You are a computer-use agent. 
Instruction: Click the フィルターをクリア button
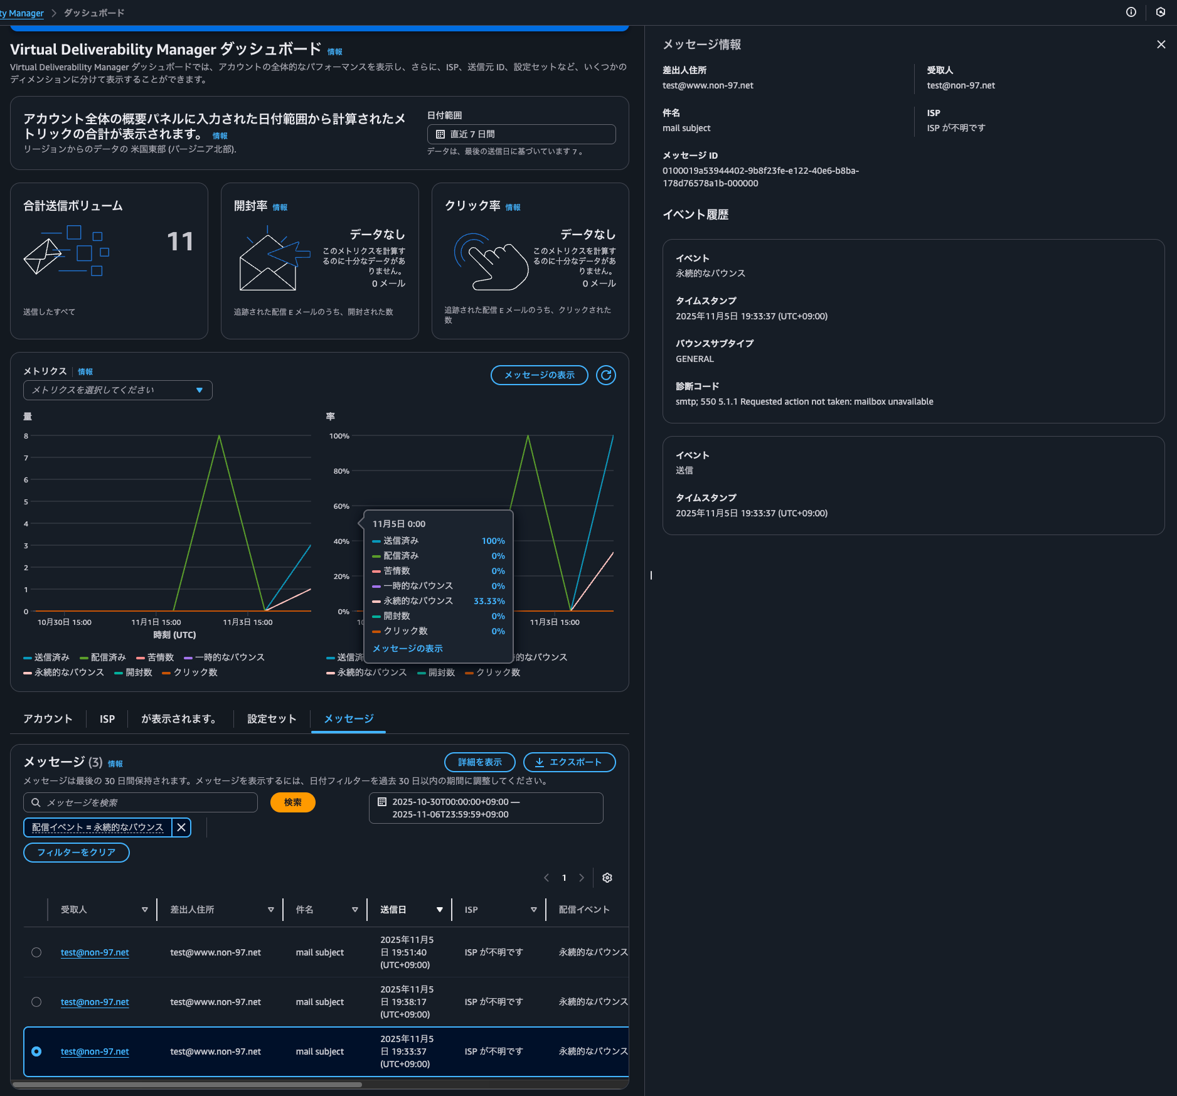77,853
